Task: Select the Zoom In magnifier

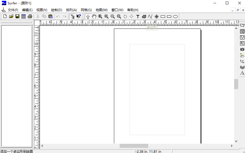Action: (106, 17)
